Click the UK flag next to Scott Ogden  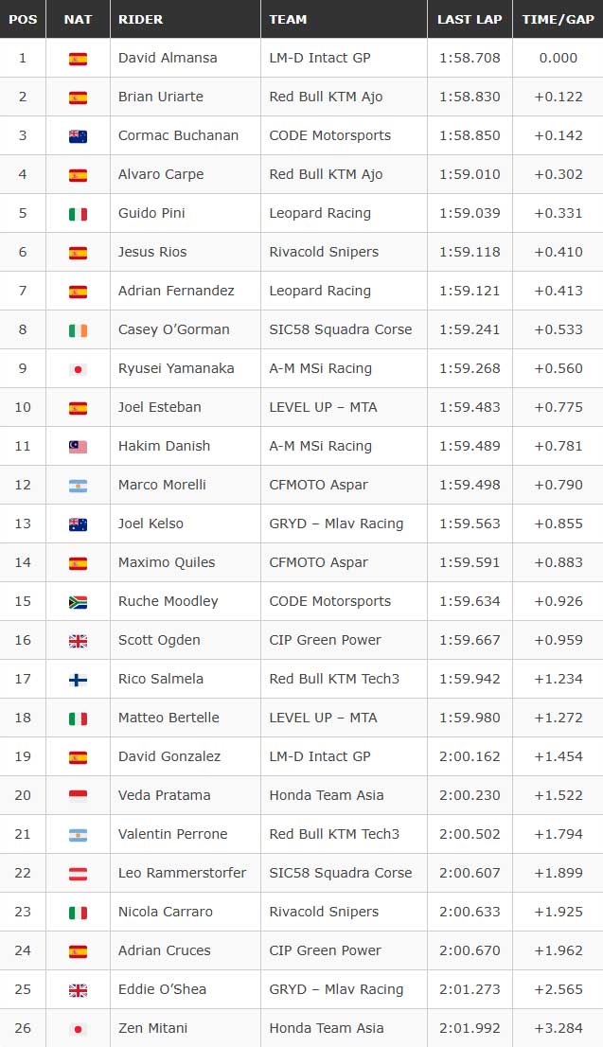[x=78, y=641]
